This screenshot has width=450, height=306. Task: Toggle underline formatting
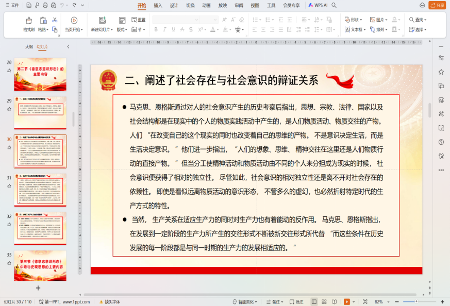click(173, 29)
